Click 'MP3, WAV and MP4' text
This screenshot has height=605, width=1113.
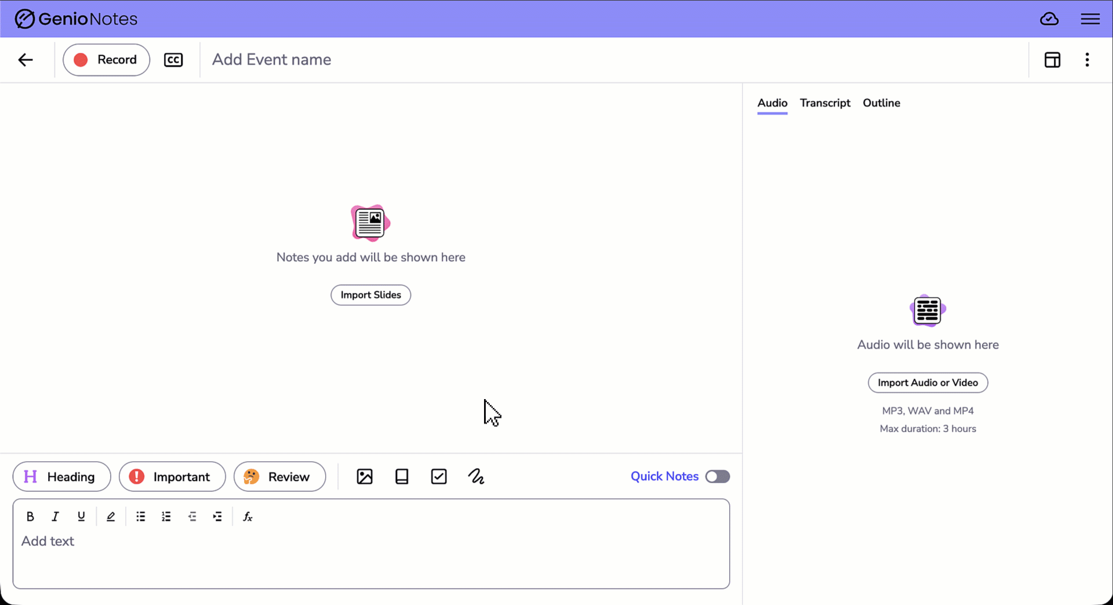pos(927,411)
